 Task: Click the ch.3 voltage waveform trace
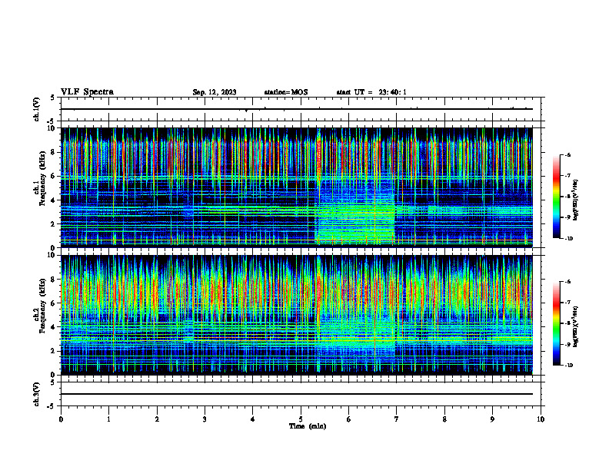(296, 394)
